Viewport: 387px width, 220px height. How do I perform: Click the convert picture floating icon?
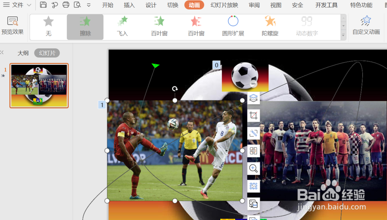point(253,204)
